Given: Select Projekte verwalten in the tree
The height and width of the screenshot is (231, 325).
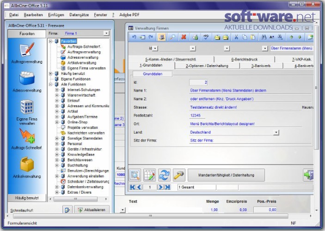Looking at the screenshot, I should tap(82, 128).
